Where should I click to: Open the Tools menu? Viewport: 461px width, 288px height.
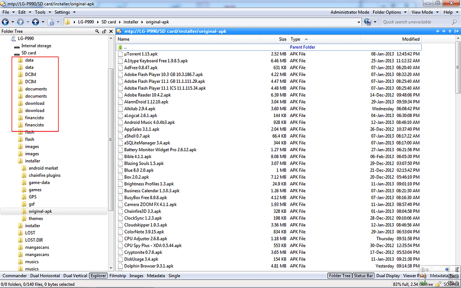coord(41,12)
